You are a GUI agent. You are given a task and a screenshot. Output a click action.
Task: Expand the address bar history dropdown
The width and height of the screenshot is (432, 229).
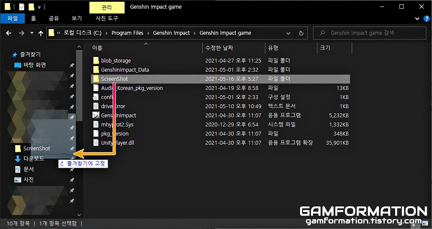point(288,33)
